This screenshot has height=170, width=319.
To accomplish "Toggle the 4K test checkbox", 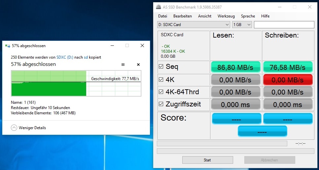I will 161,79.
